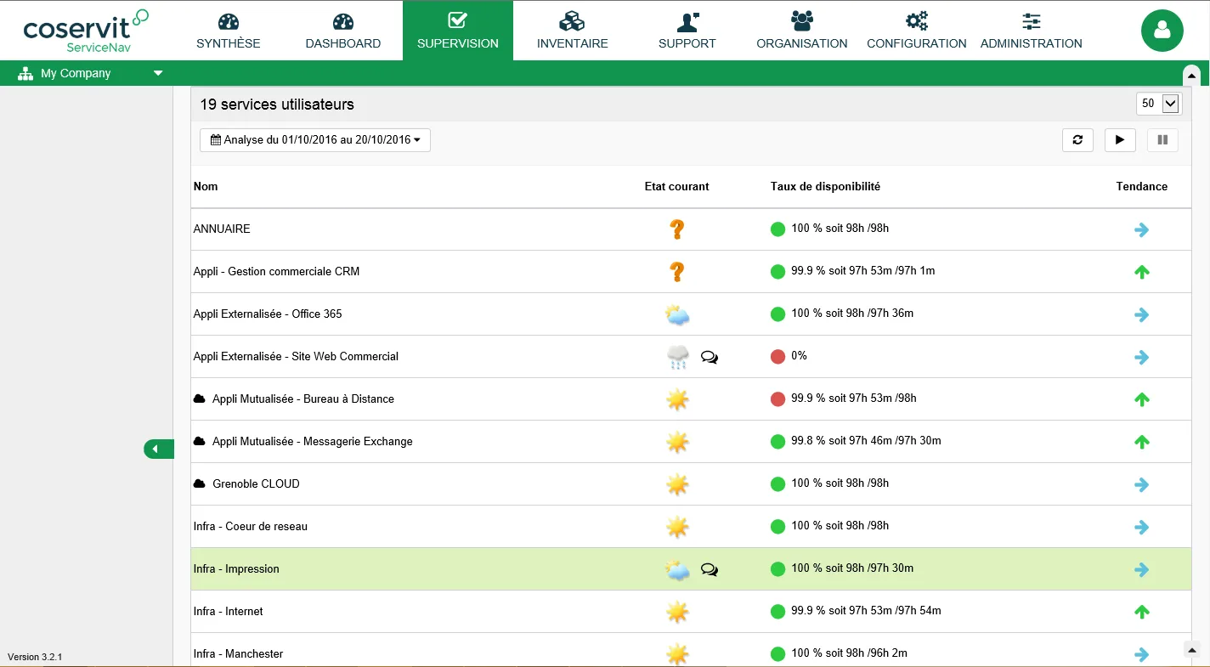1210x667 pixels.
Task: Click the Coservit ServiceNav logo
Action: click(85, 31)
